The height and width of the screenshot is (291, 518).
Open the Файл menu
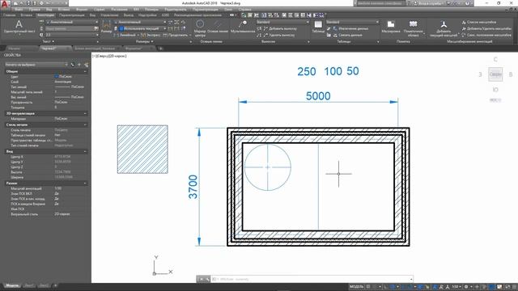click(19, 10)
